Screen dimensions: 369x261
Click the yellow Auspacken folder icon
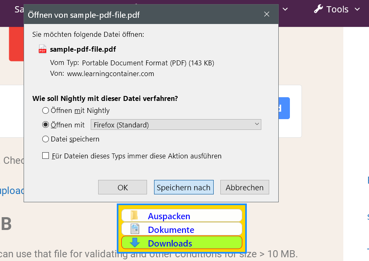[x=134, y=216]
